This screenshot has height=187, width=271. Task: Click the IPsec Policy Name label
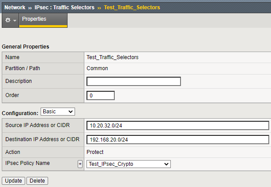27,164
